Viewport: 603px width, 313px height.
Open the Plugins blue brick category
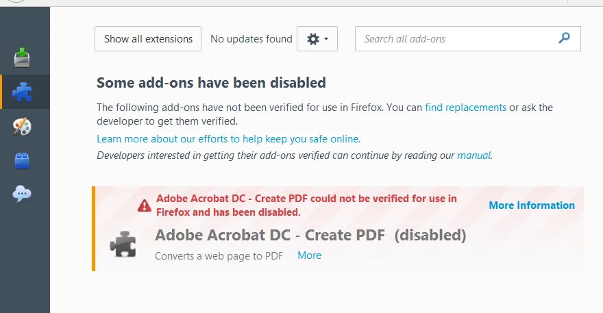point(22,160)
